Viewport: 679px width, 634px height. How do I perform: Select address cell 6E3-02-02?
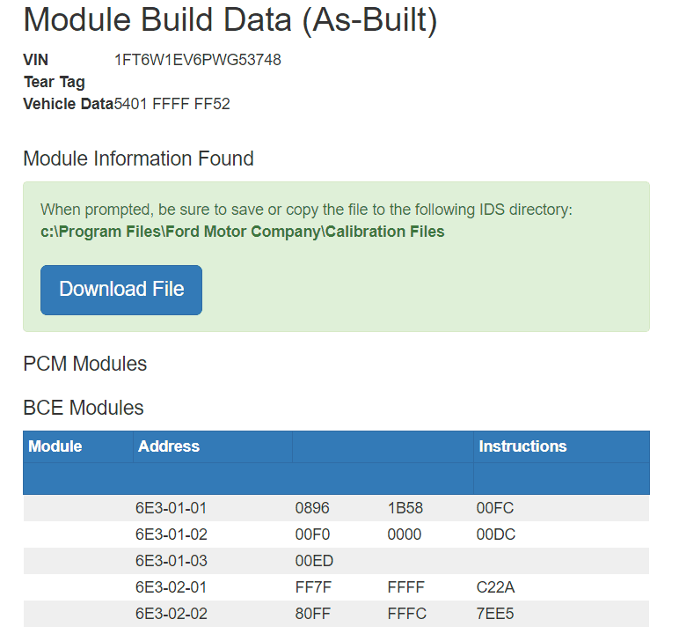(171, 614)
